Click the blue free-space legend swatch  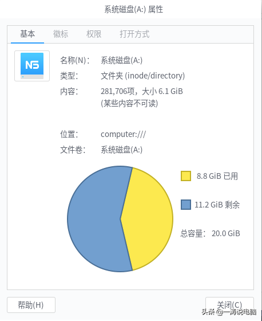[186, 205]
